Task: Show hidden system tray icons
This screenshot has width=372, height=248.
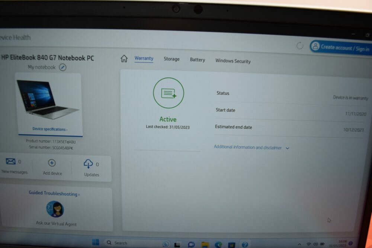Action: point(299,244)
